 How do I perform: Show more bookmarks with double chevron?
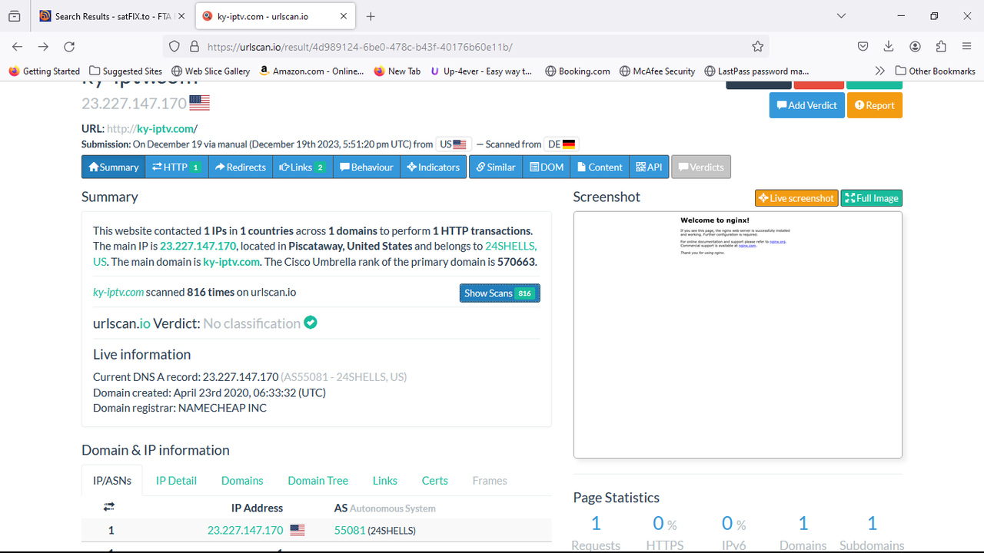(x=880, y=71)
